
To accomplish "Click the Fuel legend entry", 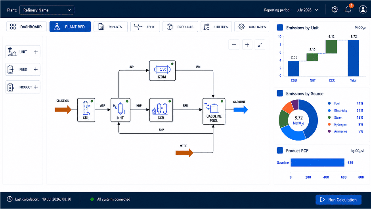I will click(x=346, y=103).
